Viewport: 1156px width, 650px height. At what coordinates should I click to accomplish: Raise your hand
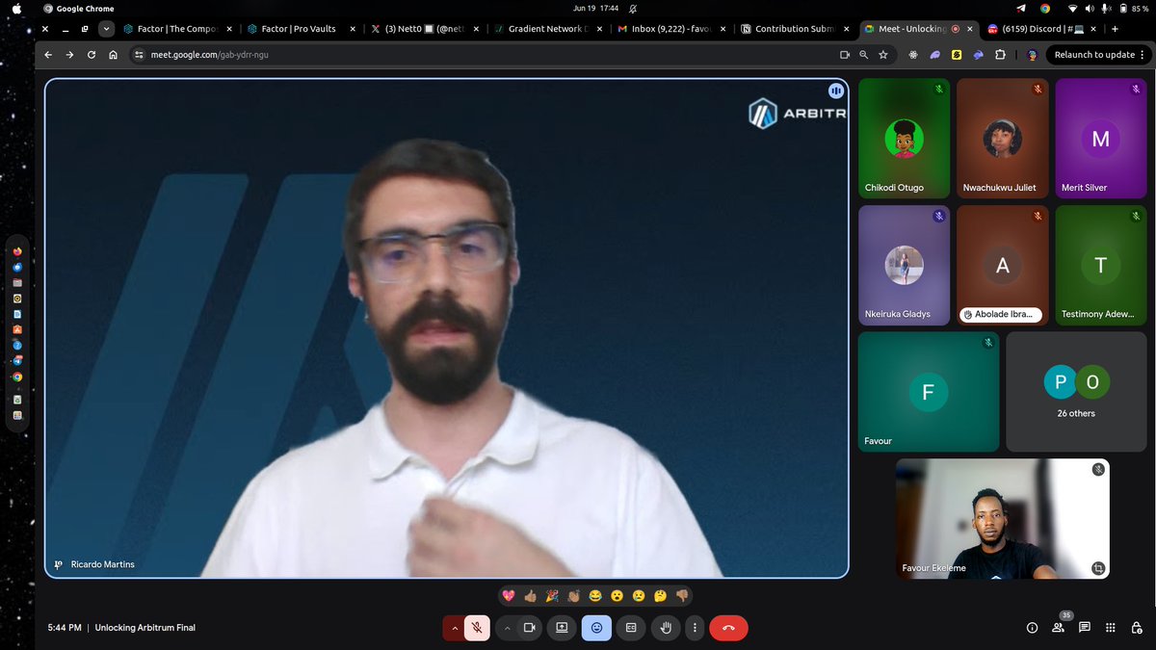point(666,628)
